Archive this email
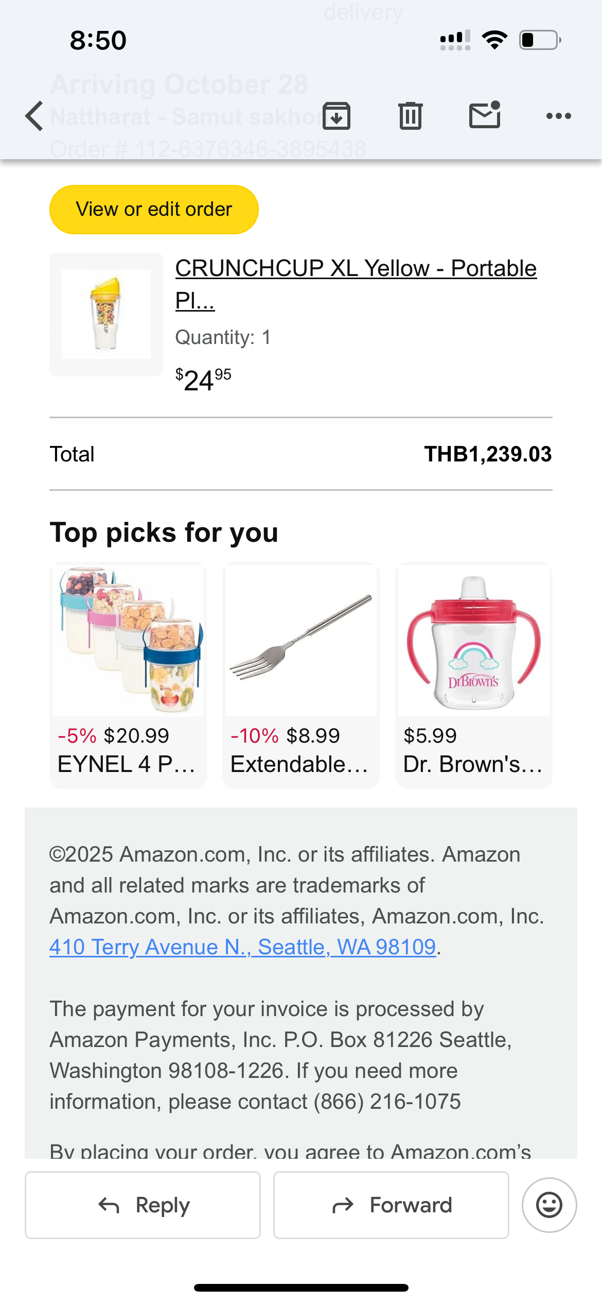Screen dimensions: 602x1304 point(337,116)
